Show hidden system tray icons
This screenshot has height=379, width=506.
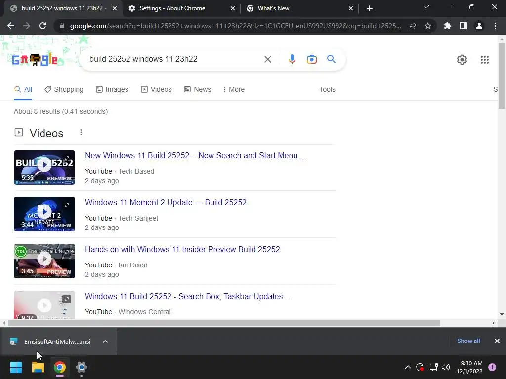[x=408, y=367]
